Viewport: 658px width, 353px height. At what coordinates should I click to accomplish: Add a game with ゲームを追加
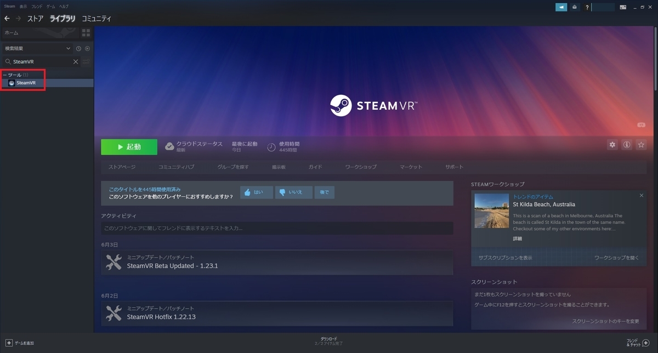pos(20,343)
